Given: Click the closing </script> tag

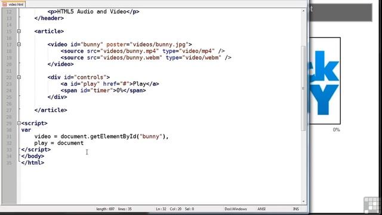Looking at the screenshot, I should (x=36, y=150).
